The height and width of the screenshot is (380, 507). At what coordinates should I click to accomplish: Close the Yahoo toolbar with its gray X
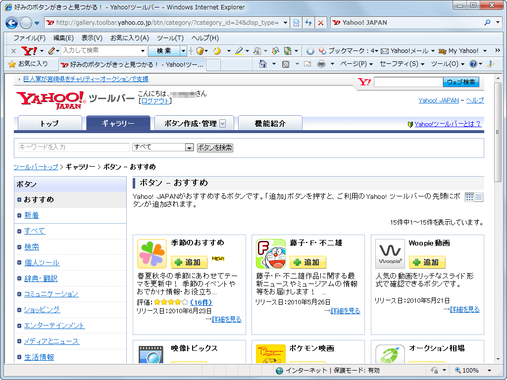point(13,51)
